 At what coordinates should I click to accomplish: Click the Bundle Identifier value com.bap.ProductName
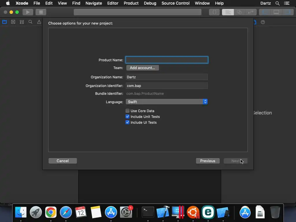click(145, 94)
